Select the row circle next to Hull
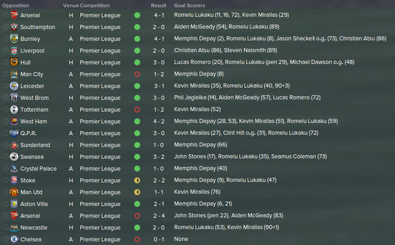This screenshot has width=395, height=245. [x=5, y=62]
